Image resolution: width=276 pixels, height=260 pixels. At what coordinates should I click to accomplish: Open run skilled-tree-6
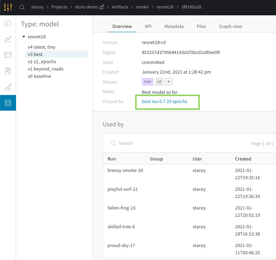pos(121,227)
